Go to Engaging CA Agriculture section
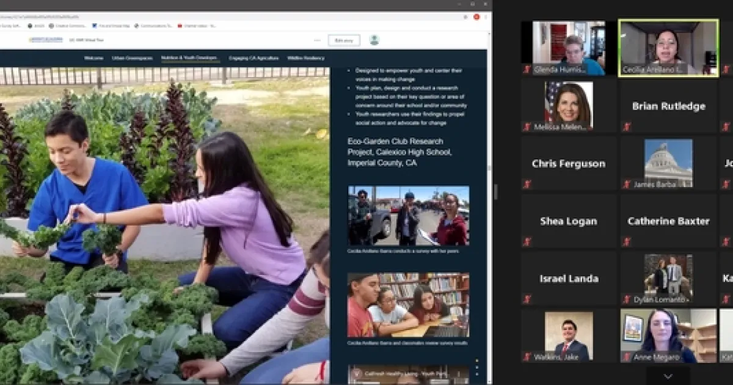 pos(253,58)
